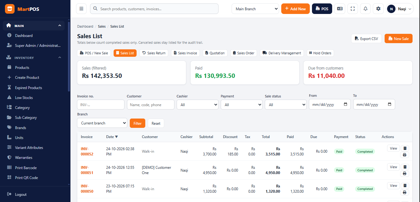Image resolution: width=420 pixels, height=202 pixels.
Task: Open the Sale status filter dropdown
Action: [286, 105]
